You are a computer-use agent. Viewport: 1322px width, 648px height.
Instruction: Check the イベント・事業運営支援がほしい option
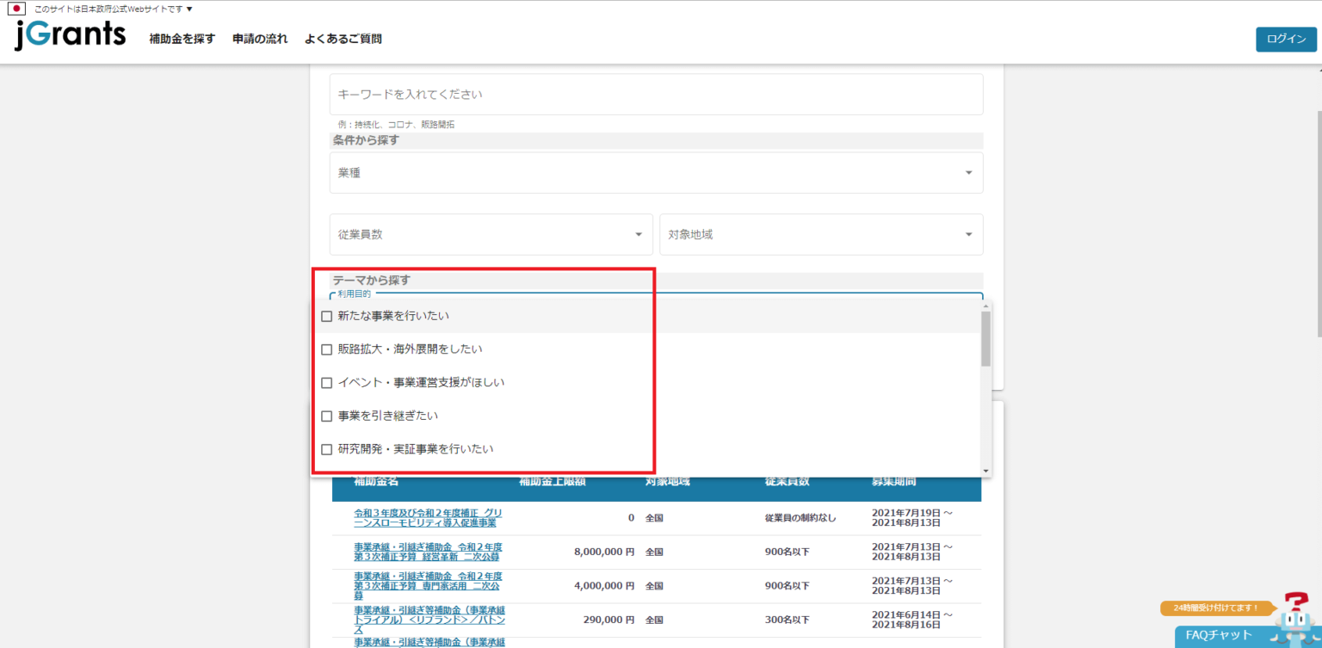(x=326, y=382)
